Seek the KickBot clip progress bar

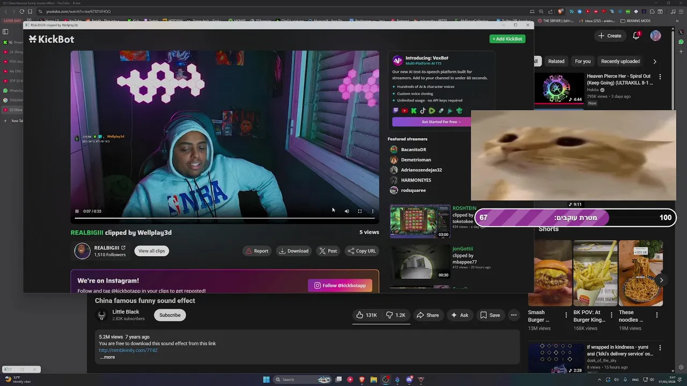pos(224,218)
